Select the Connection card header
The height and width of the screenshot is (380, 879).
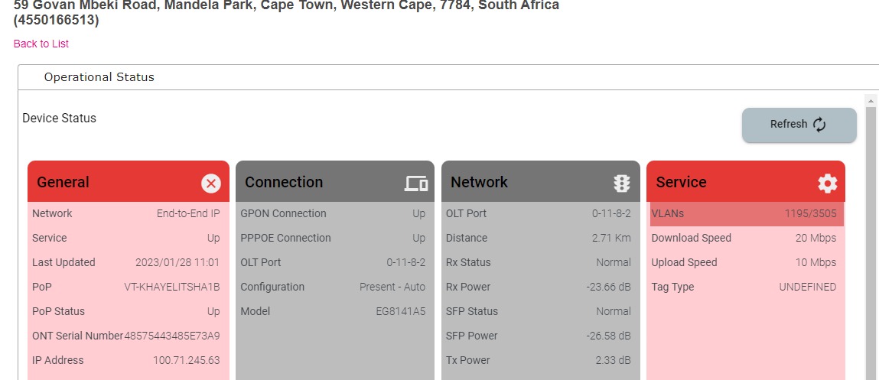click(x=321, y=182)
